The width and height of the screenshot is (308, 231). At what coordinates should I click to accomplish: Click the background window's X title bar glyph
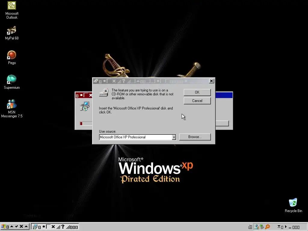[90, 95]
